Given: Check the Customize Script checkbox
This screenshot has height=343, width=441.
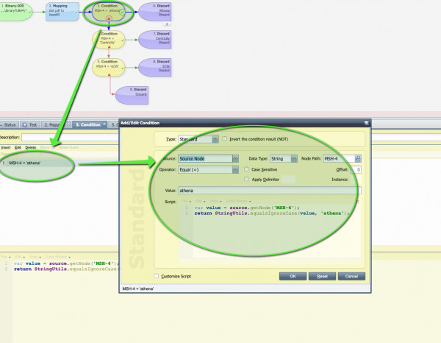Looking at the screenshot, I should point(157,276).
